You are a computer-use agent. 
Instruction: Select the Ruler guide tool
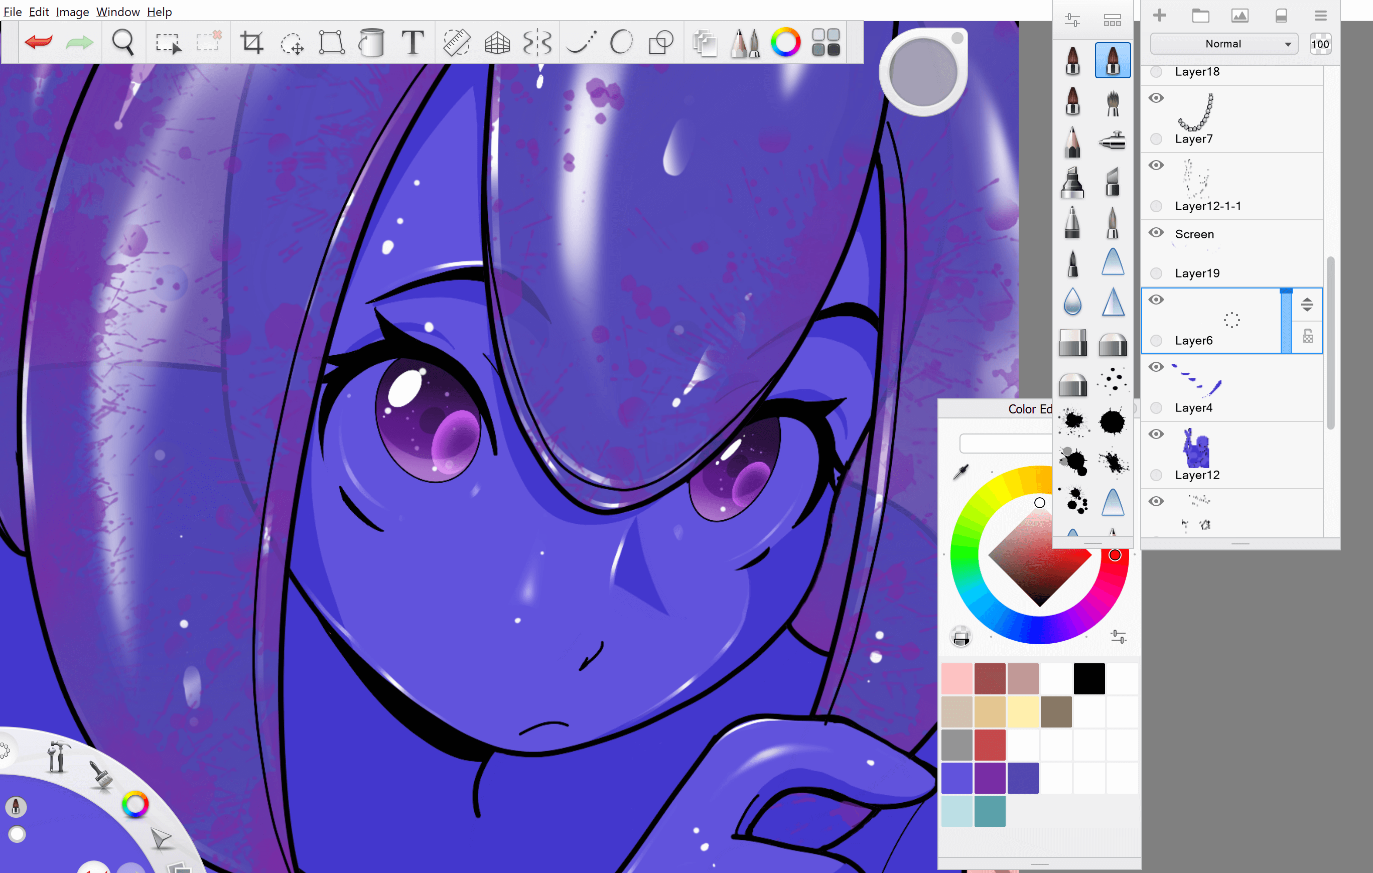pos(456,42)
